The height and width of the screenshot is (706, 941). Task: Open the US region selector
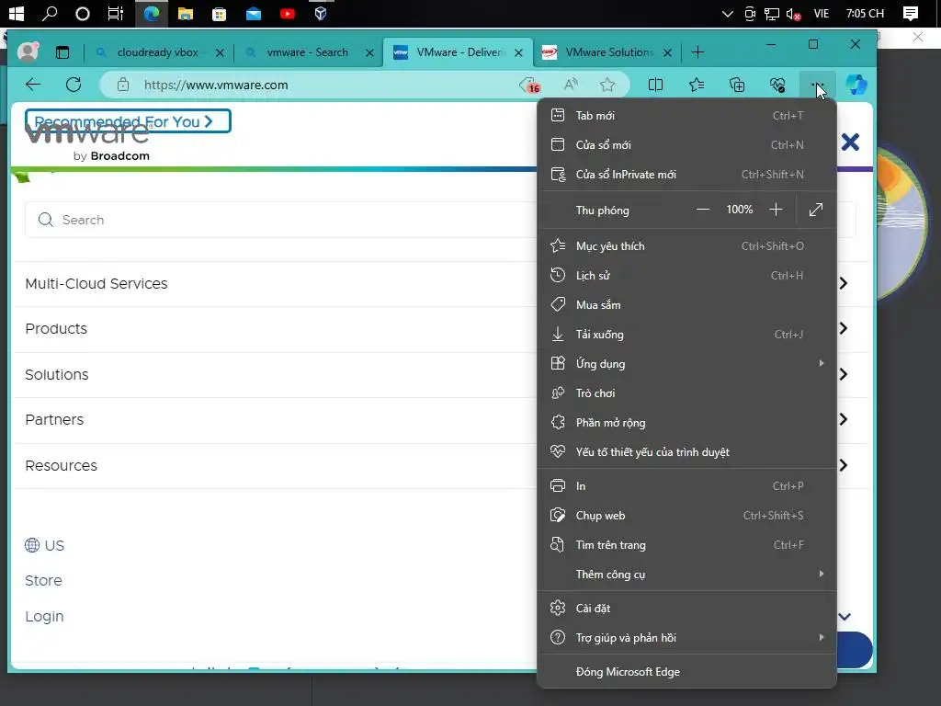(44, 545)
